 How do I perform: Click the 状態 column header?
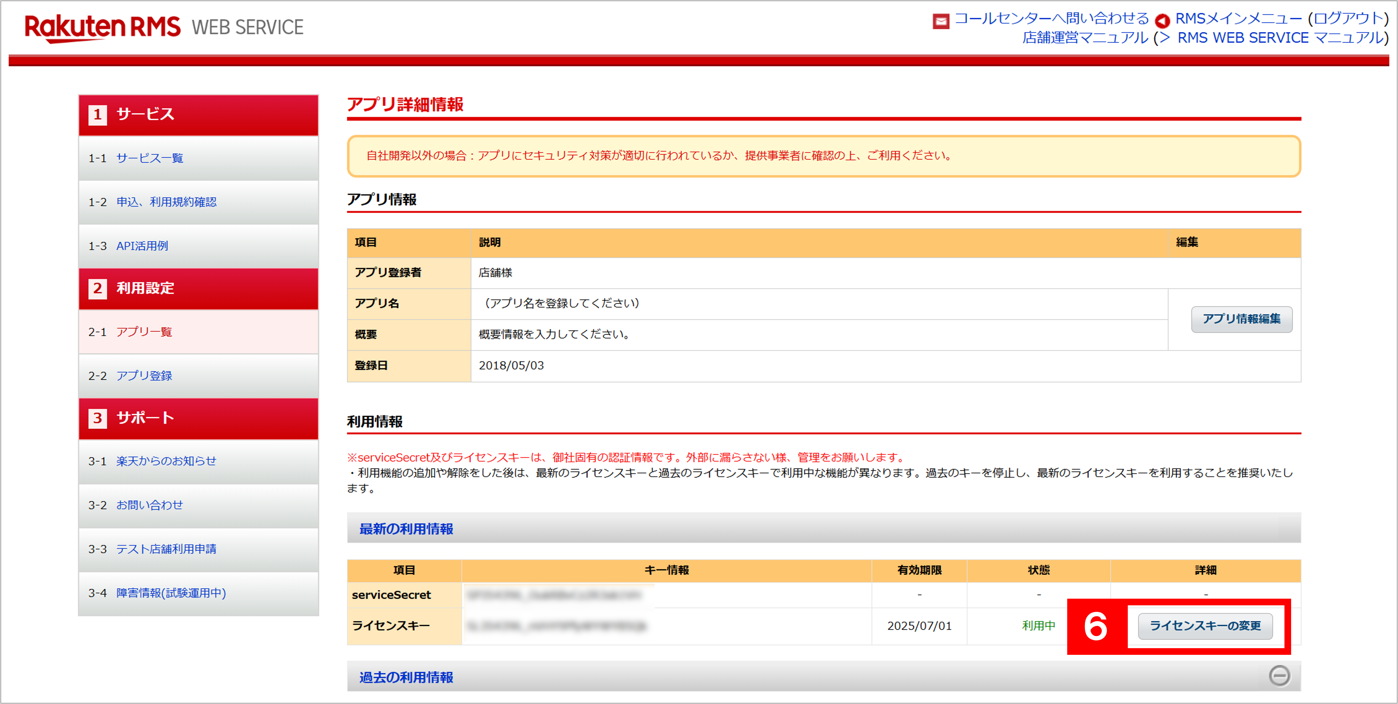coord(1039,570)
